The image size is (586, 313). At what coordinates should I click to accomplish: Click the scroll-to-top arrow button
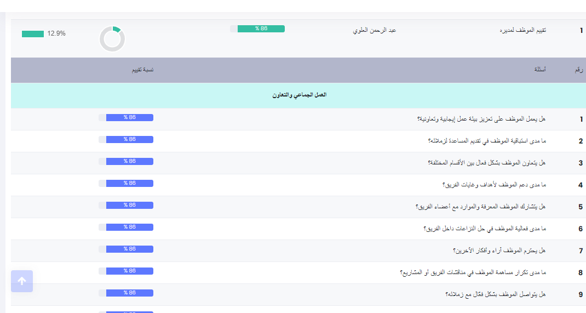[x=22, y=281]
